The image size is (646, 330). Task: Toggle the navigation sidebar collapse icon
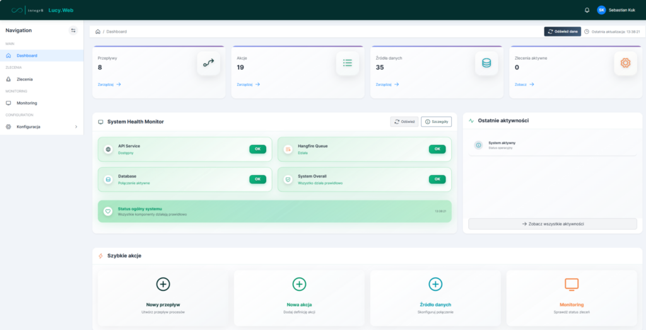(73, 30)
